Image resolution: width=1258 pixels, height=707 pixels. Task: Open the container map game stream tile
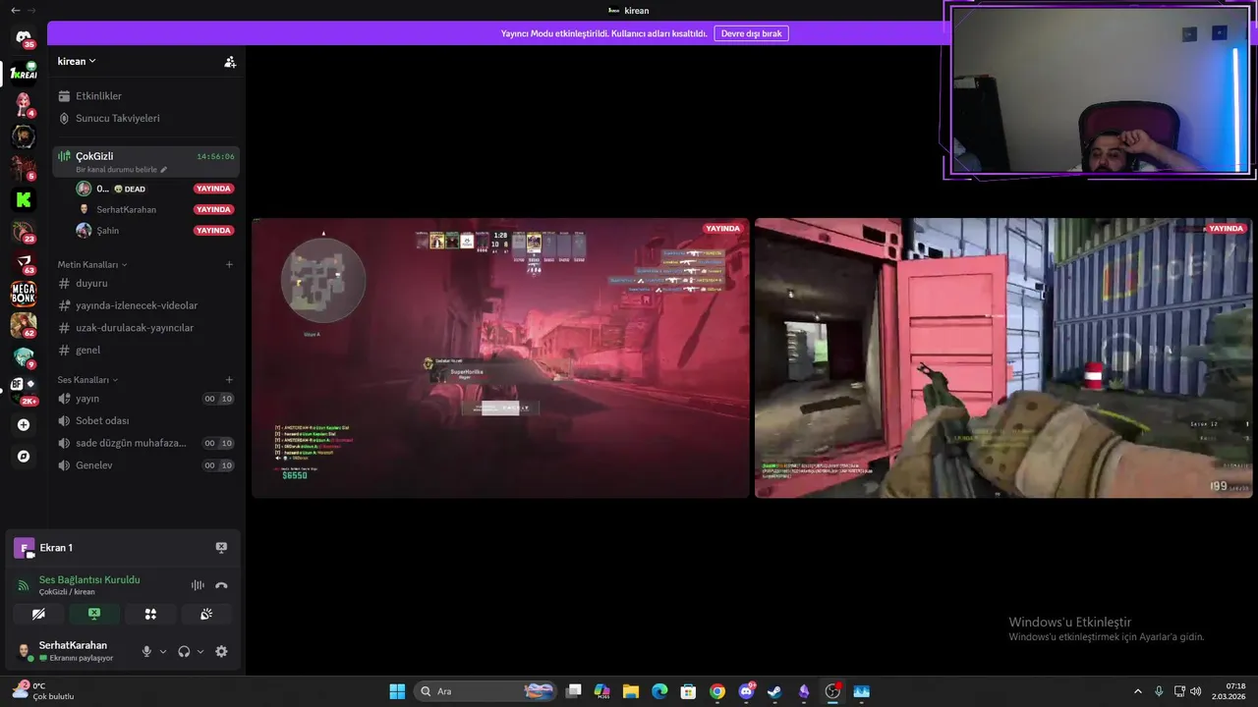[1003, 357]
